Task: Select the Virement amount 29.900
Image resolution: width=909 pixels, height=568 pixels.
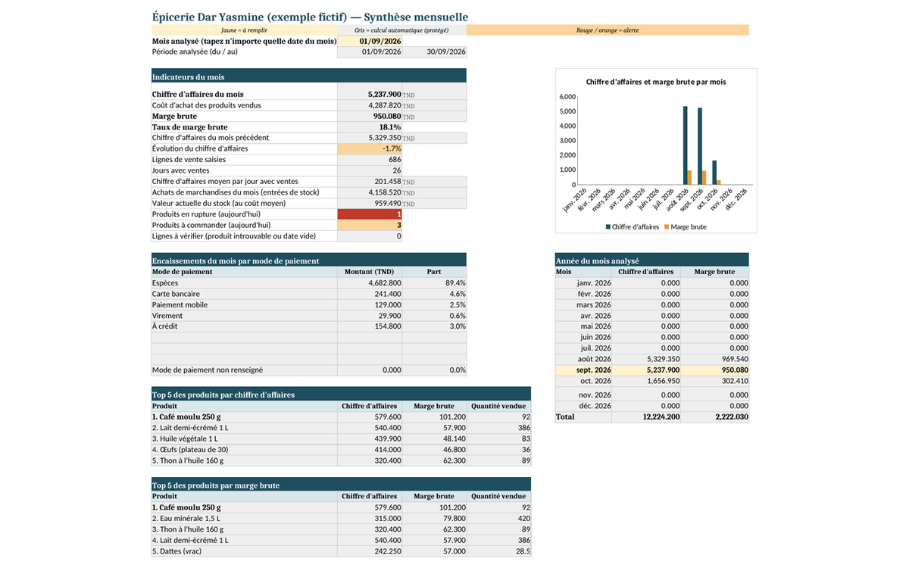Action: [370, 315]
